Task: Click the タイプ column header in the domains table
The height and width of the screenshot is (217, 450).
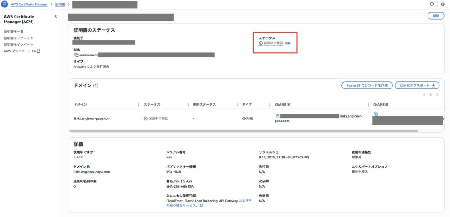Action: pyautogui.click(x=247, y=105)
